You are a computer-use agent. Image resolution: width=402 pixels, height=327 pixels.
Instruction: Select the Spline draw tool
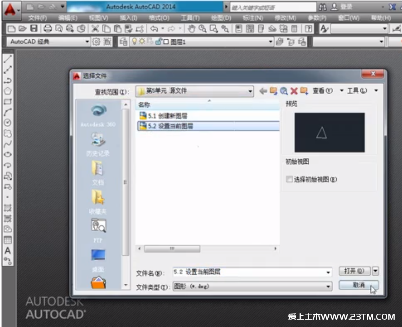click(x=7, y=144)
